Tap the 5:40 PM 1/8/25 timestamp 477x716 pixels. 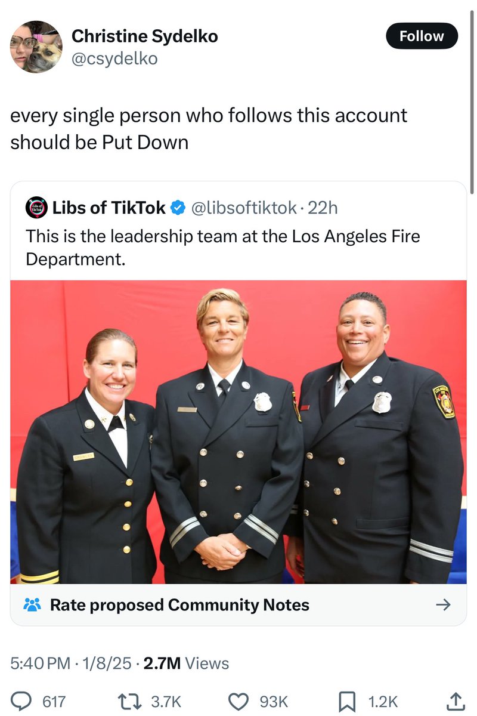pyautogui.click(x=71, y=663)
